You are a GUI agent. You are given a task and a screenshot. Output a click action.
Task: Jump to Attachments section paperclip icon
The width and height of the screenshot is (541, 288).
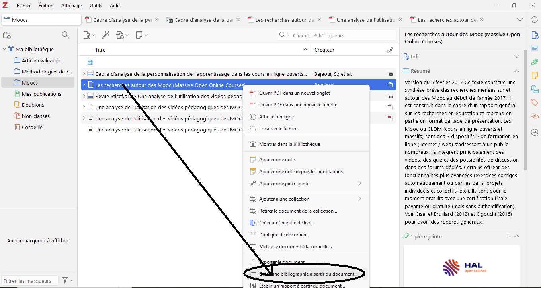tap(534, 62)
